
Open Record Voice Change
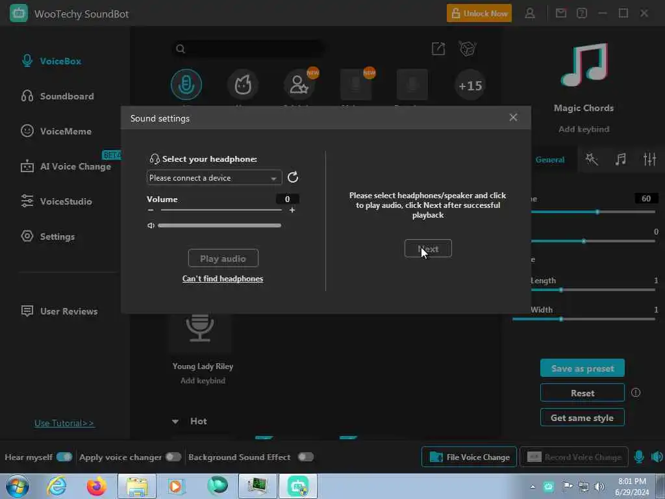tap(574, 457)
